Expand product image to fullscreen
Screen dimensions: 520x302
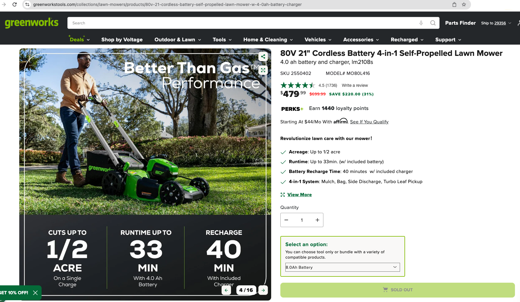(x=263, y=70)
